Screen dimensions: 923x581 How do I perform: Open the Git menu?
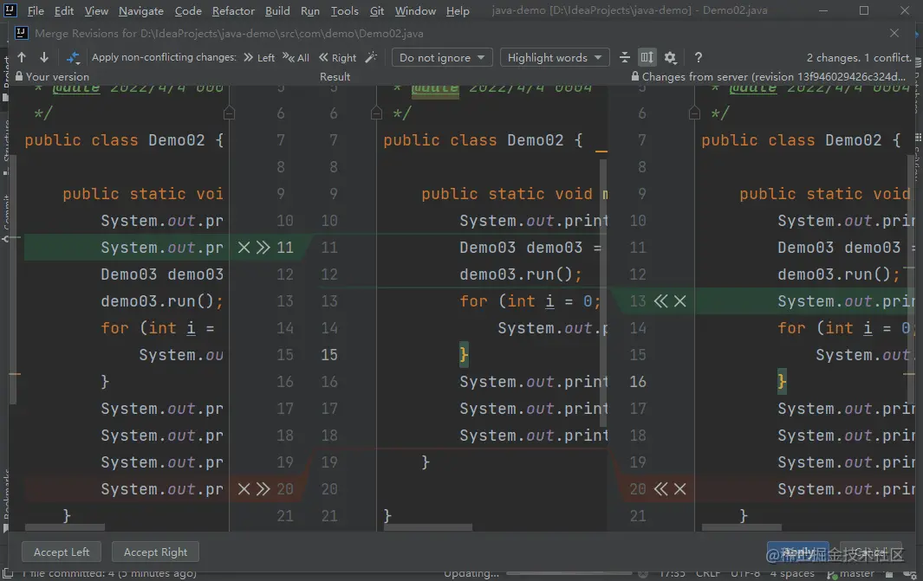point(377,10)
